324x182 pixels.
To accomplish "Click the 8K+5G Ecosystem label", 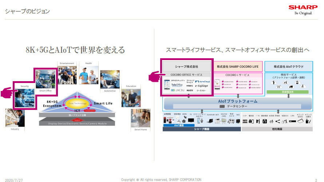I will (52, 104).
